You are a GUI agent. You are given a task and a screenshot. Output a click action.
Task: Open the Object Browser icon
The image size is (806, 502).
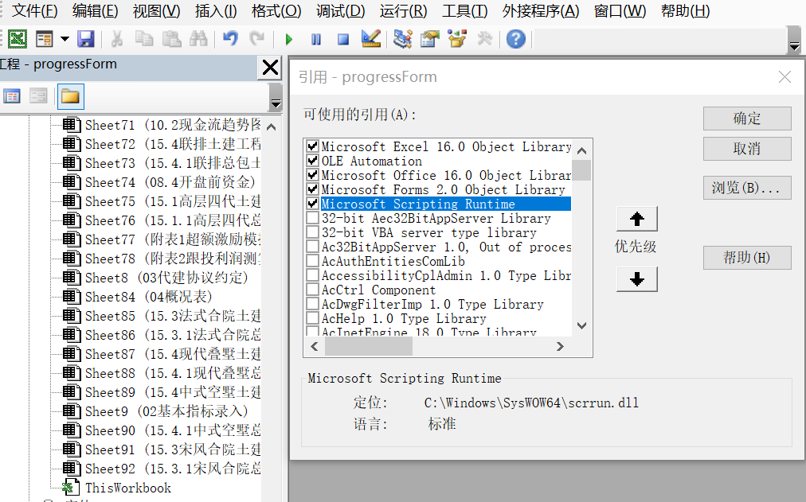pyautogui.click(x=457, y=39)
